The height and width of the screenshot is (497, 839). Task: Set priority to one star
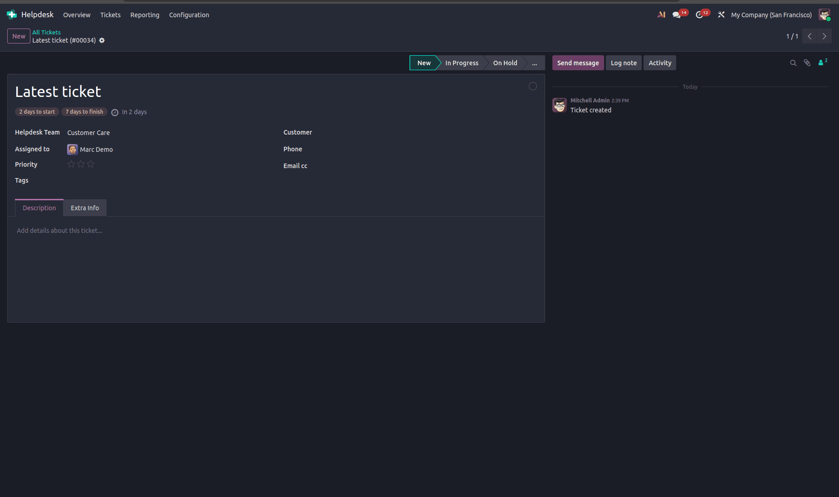(x=71, y=164)
